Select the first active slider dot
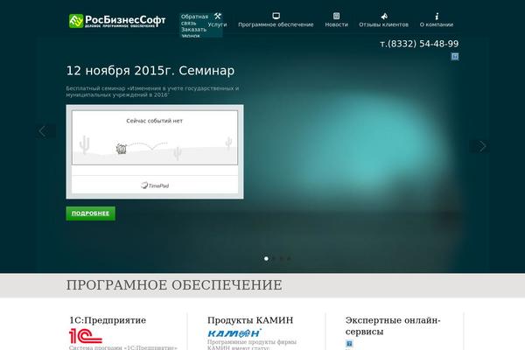525x350 pixels. pos(266,259)
